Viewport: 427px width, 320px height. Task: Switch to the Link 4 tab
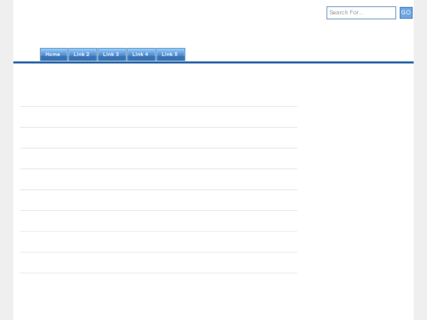coord(142,55)
